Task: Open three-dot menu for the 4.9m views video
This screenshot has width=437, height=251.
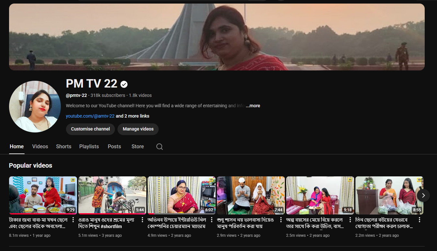Action: coord(211,220)
